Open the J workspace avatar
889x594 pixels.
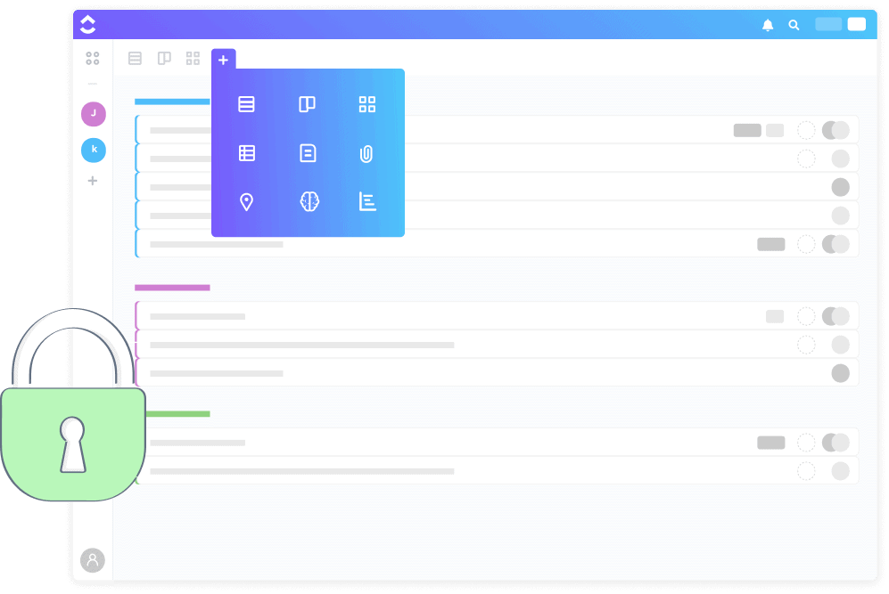point(93,114)
